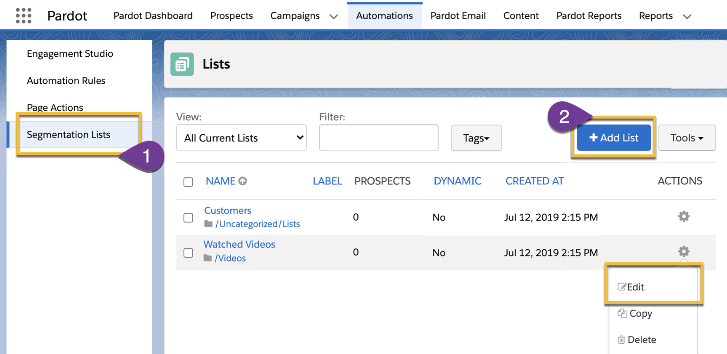Viewport: 727px width, 354px height.
Task: Click prospects count 0 for Watched Videos
Action: click(x=356, y=252)
